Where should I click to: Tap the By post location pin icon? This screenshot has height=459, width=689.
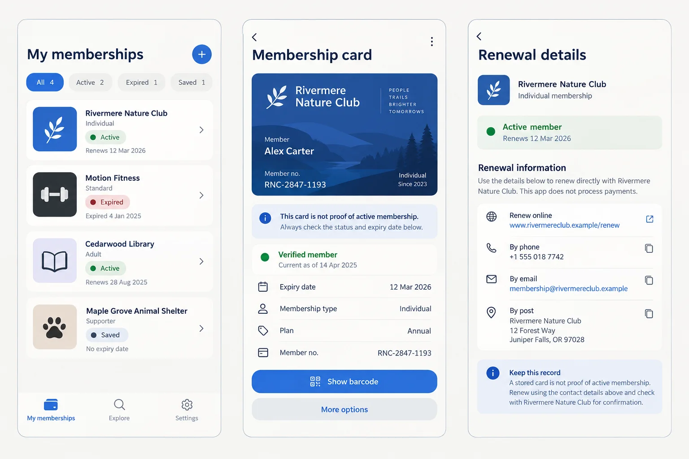click(x=492, y=312)
